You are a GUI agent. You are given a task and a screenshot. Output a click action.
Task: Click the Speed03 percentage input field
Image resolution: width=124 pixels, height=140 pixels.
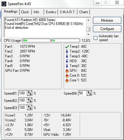[x=23, y=108]
